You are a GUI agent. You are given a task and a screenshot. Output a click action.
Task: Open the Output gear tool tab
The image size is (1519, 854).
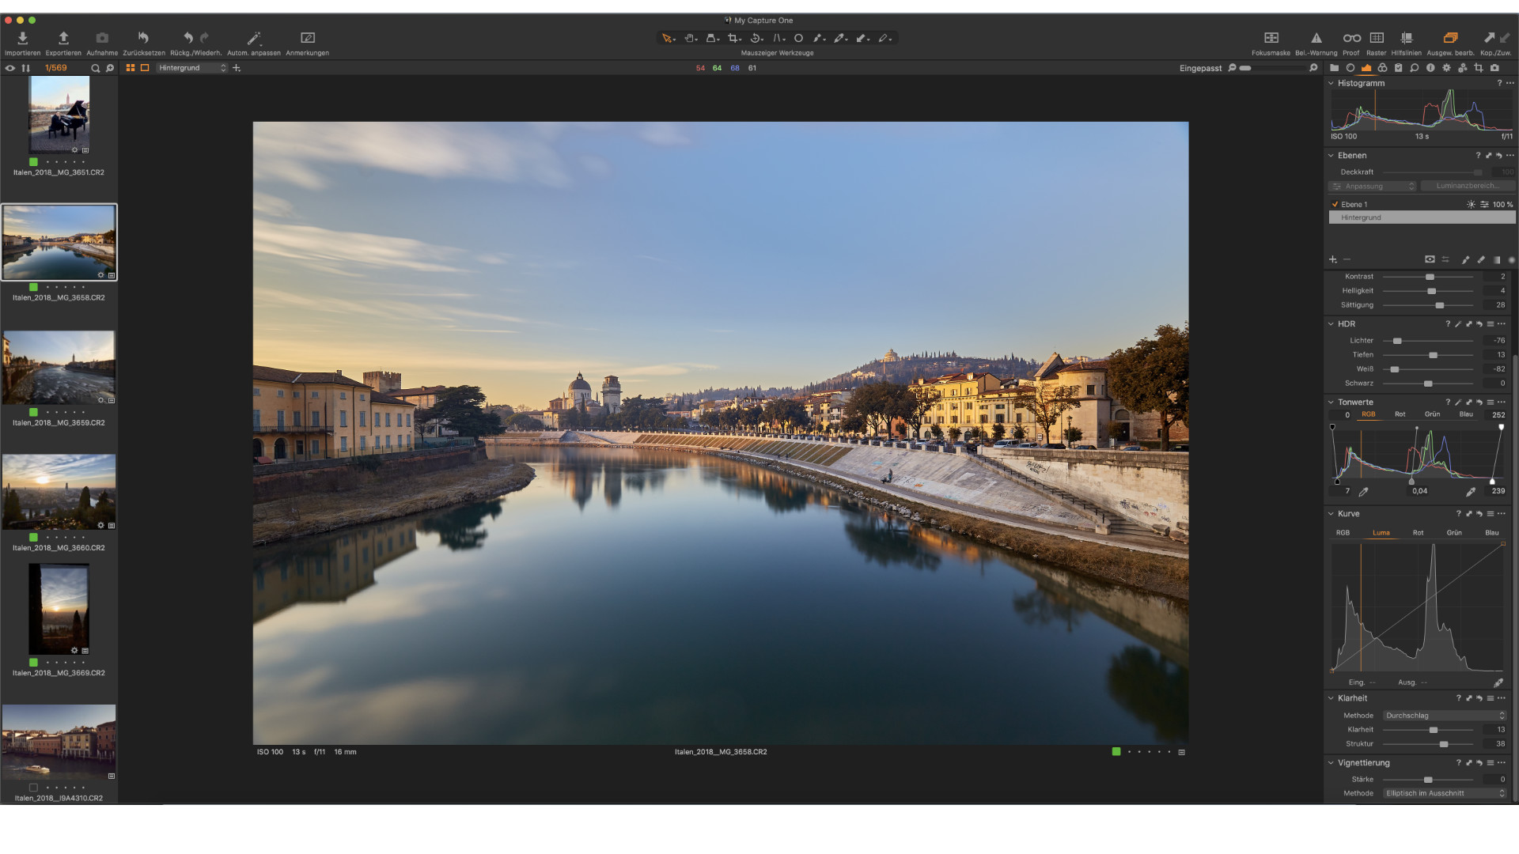(1446, 68)
